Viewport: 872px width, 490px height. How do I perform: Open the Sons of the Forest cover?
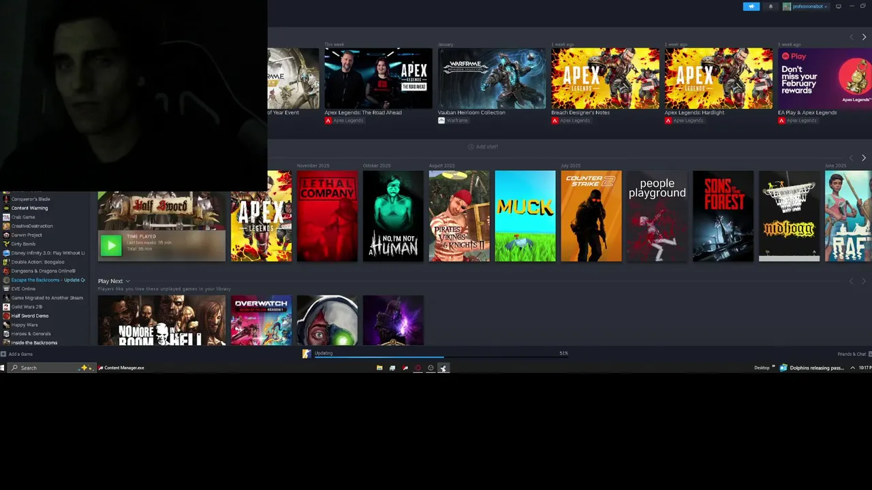coord(723,216)
